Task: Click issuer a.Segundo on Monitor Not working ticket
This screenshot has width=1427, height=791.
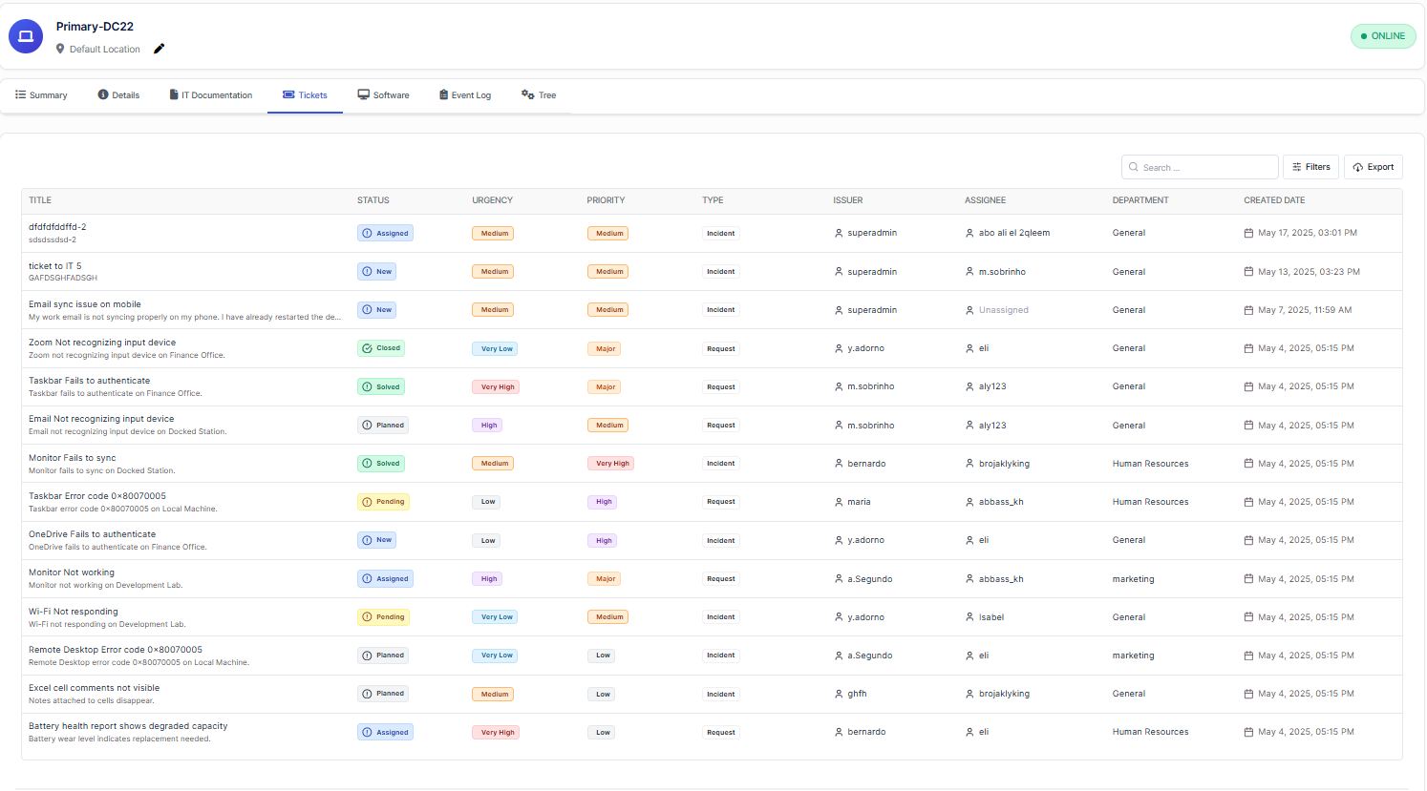Action: point(870,579)
